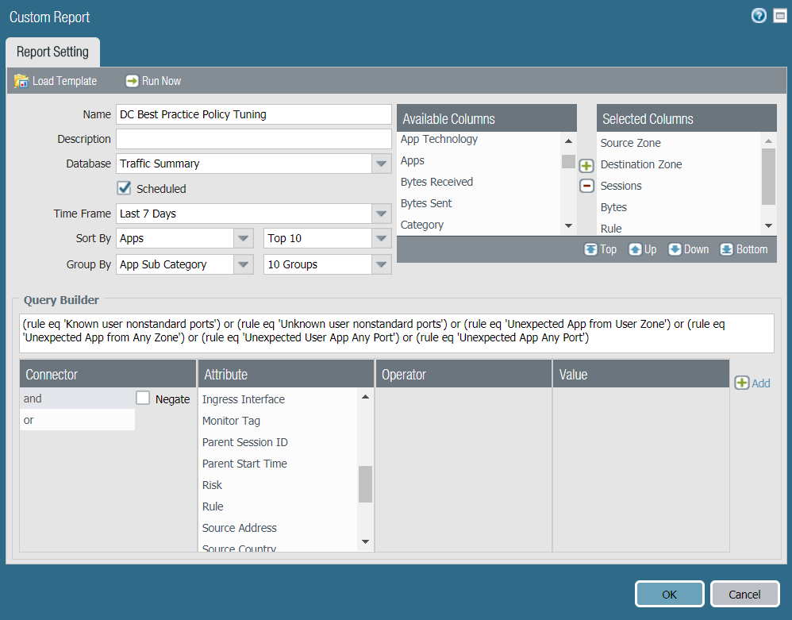Switch to the Report Setting tab
The height and width of the screenshot is (620, 792).
52,52
